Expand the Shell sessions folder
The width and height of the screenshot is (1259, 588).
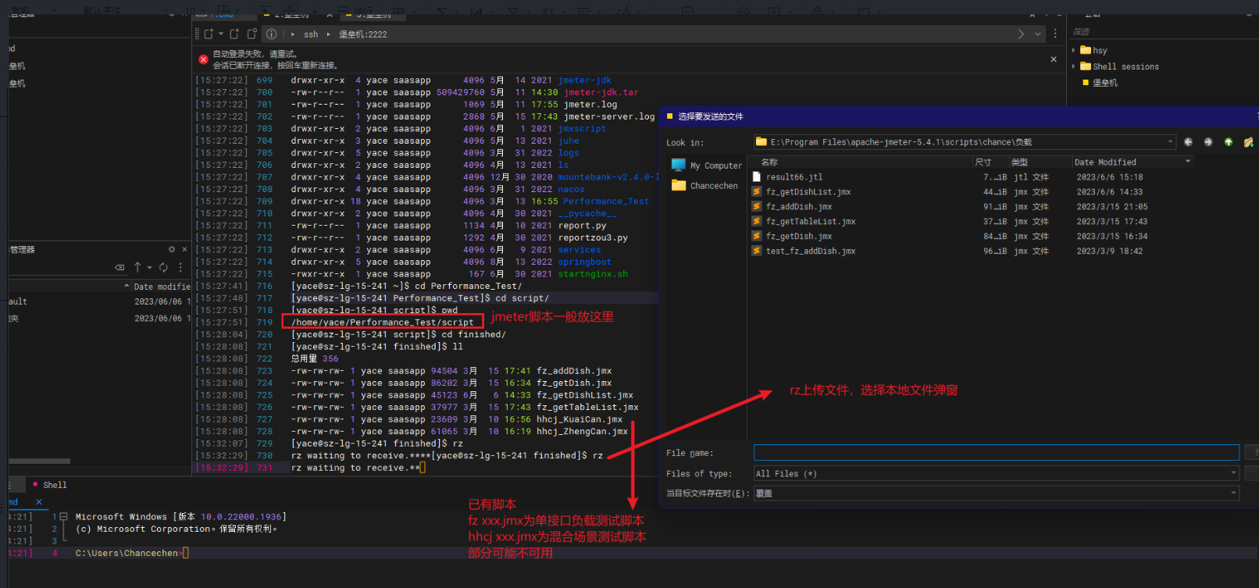coord(1074,66)
